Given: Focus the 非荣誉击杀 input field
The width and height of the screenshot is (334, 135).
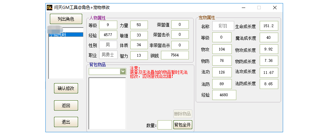Looking at the screenshot, I should pos(180,45).
